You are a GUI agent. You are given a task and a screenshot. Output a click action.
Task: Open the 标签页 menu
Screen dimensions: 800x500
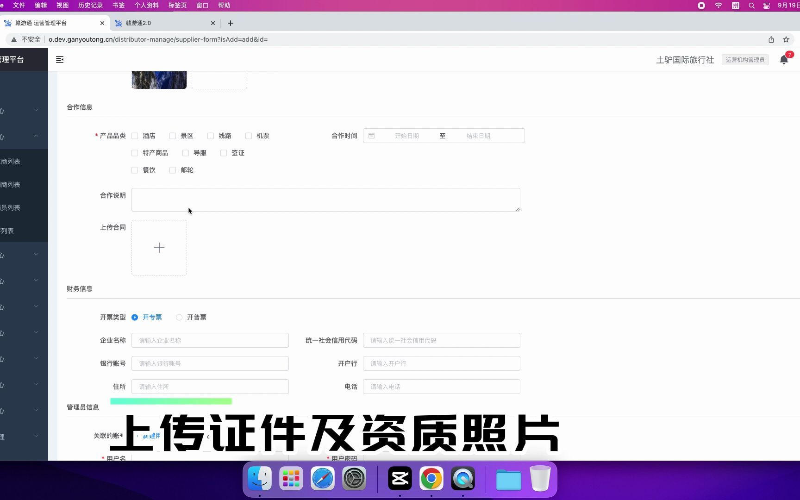click(x=177, y=6)
